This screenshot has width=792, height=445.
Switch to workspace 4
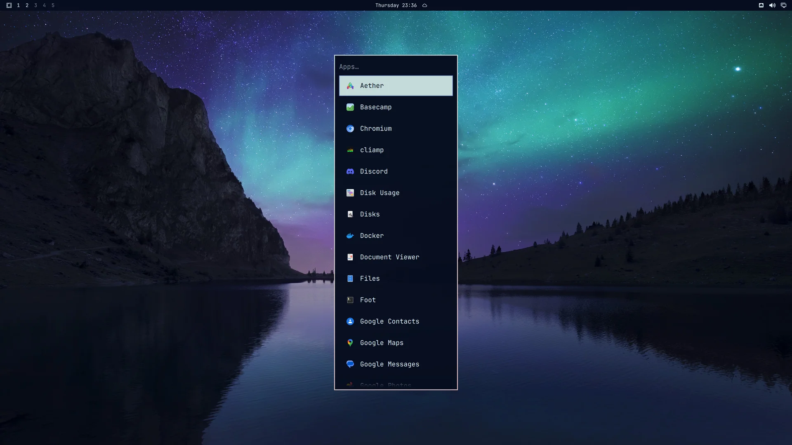[45, 5]
